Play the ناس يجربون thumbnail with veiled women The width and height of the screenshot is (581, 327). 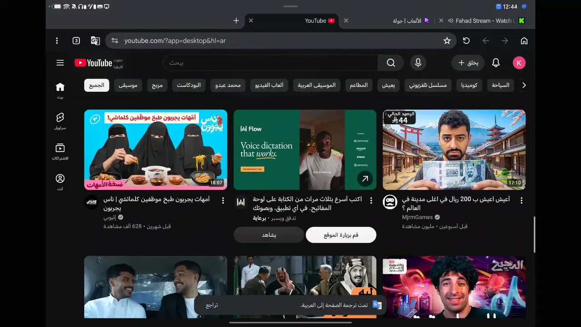pos(156,150)
